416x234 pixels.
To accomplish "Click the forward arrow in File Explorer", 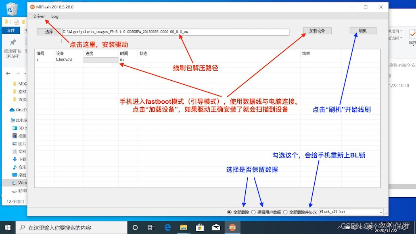I will (x=18, y=73).
